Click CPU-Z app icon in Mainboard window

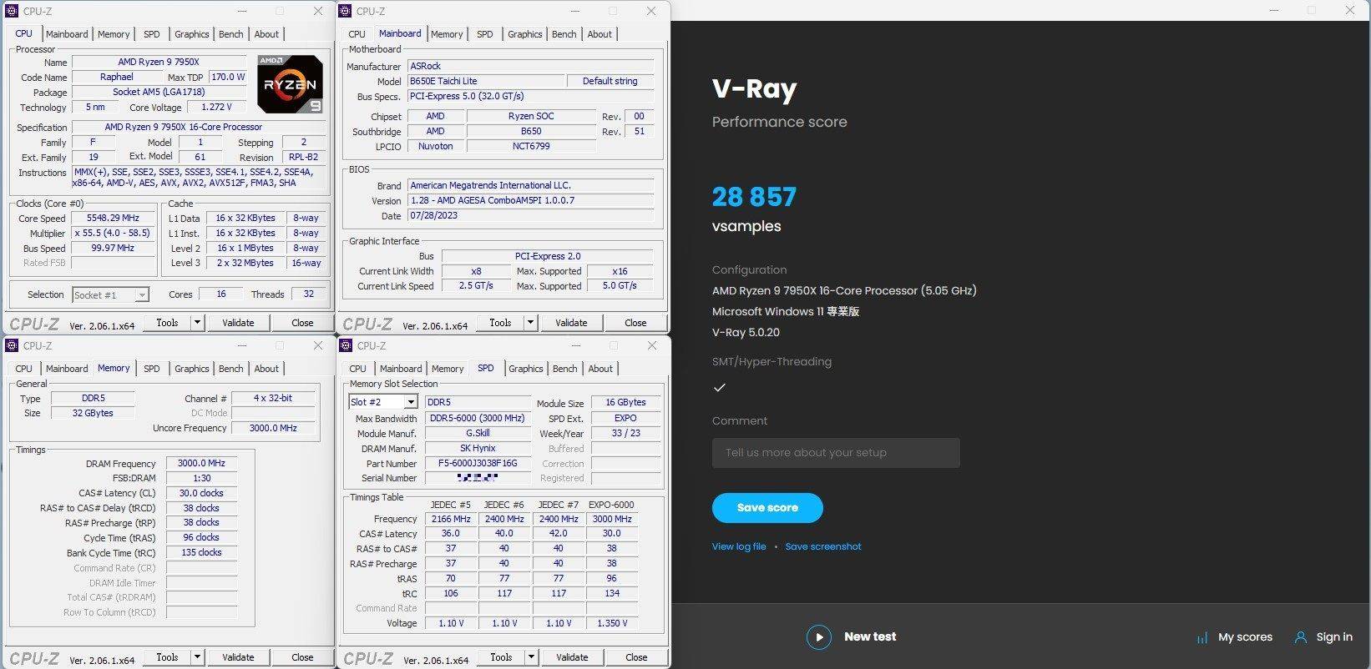coord(345,11)
